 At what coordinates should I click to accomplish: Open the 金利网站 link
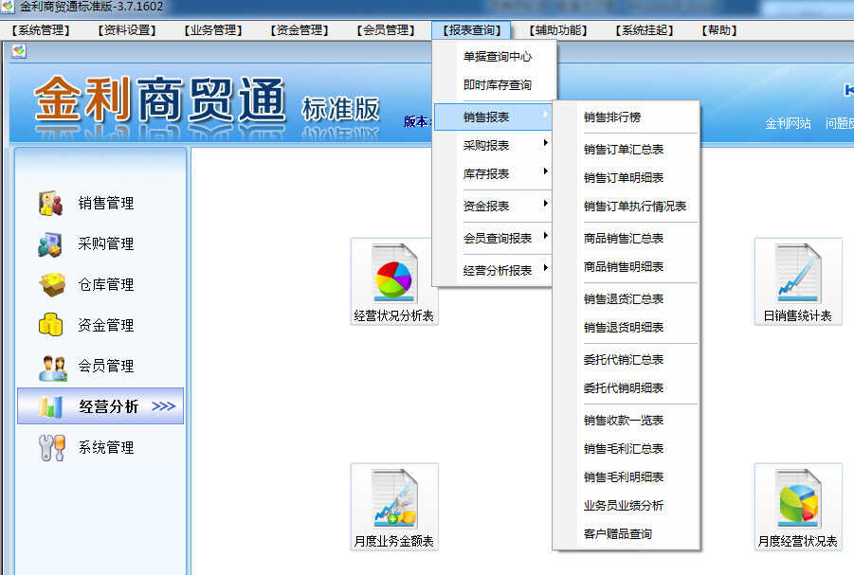[788, 123]
